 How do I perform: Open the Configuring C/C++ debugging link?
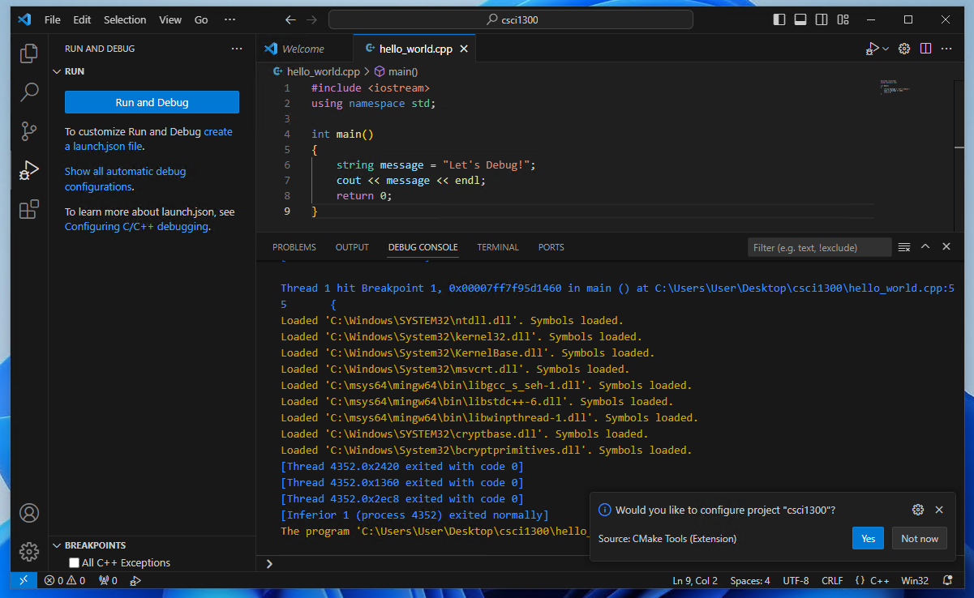pyautogui.click(x=136, y=227)
